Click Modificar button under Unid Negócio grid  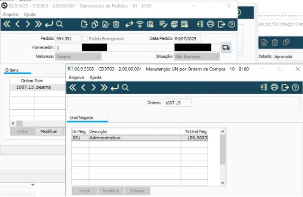coord(111,191)
